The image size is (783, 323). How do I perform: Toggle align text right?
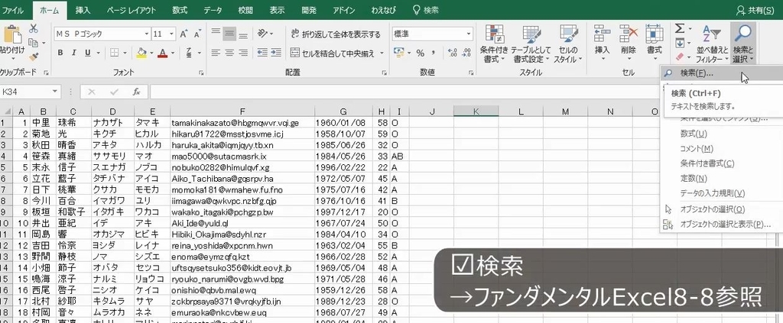point(243,53)
